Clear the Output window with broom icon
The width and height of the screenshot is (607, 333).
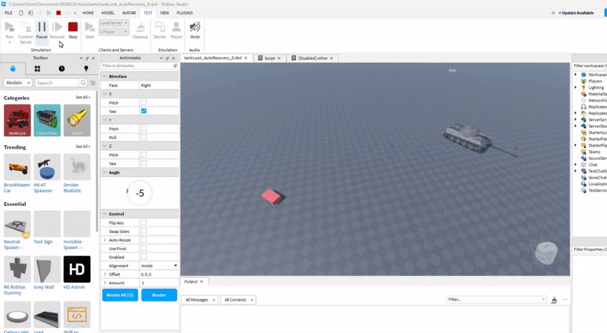pyautogui.click(x=554, y=300)
